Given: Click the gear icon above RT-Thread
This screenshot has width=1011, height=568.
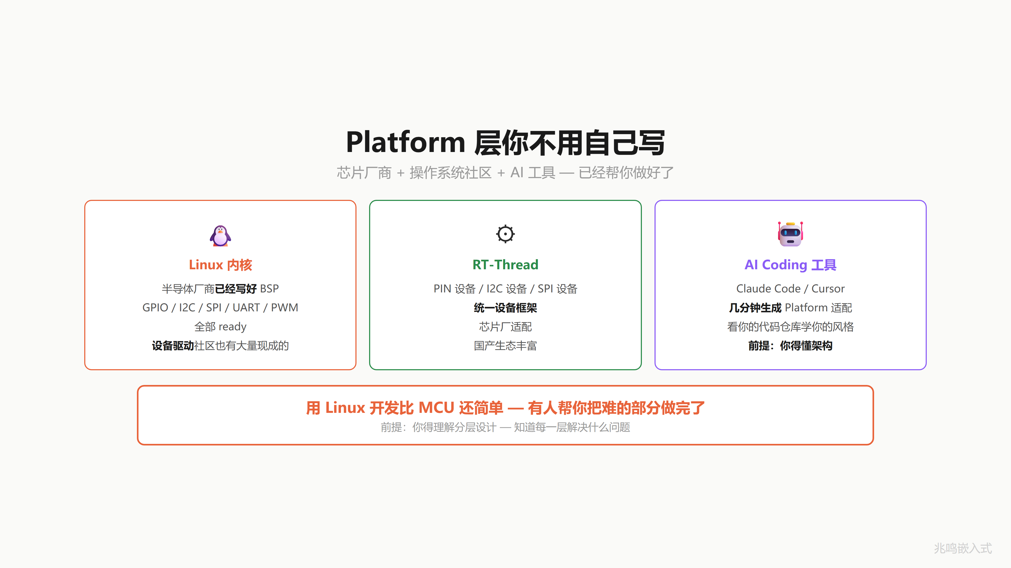Looking at the screenshot, I should click(x=505, y=234).
